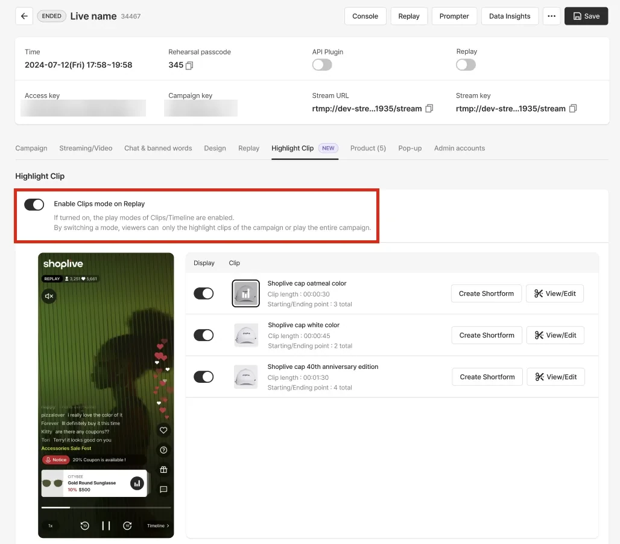Click the Replay button in header
The image size is (620, 544).
point(409,16)
